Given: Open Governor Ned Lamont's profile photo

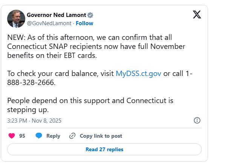Looking at the screenshot, I should pyautogui.click(x=16, y=19).
